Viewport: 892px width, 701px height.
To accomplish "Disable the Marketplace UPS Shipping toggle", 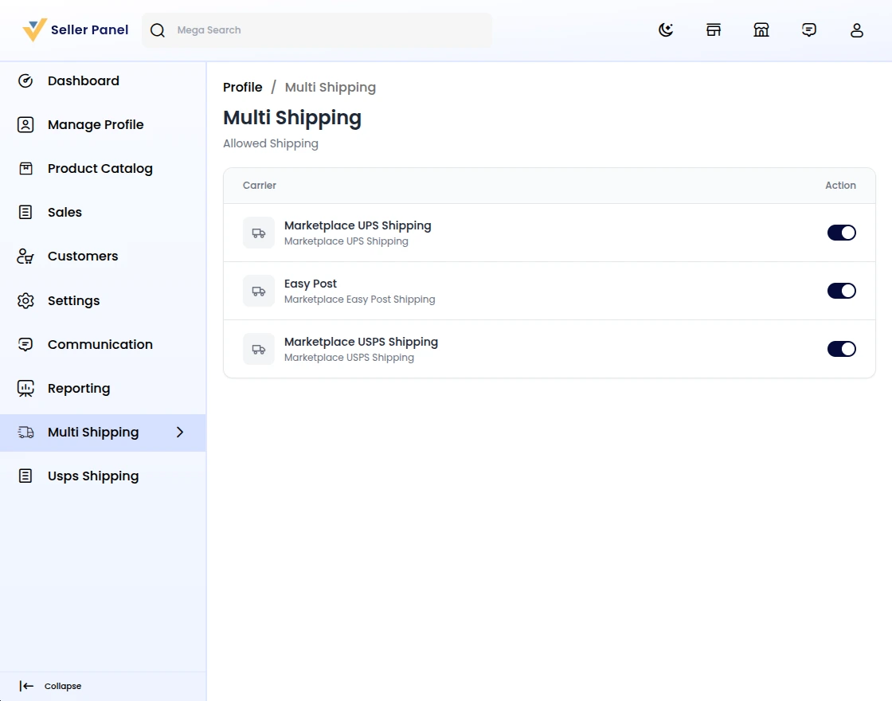I will point(841,233).
